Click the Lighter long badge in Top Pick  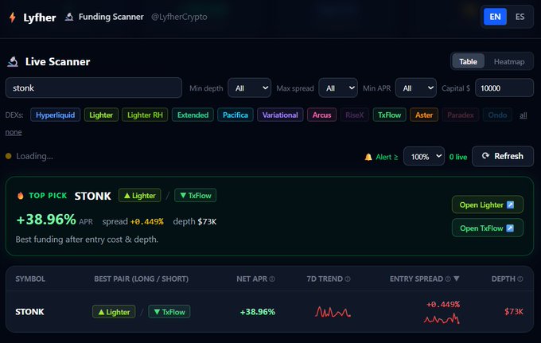coord(140,195)
